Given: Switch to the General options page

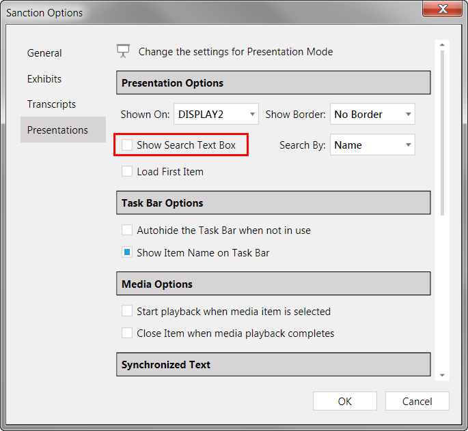Looking at the screenshot, I should [x=44, y=53].
